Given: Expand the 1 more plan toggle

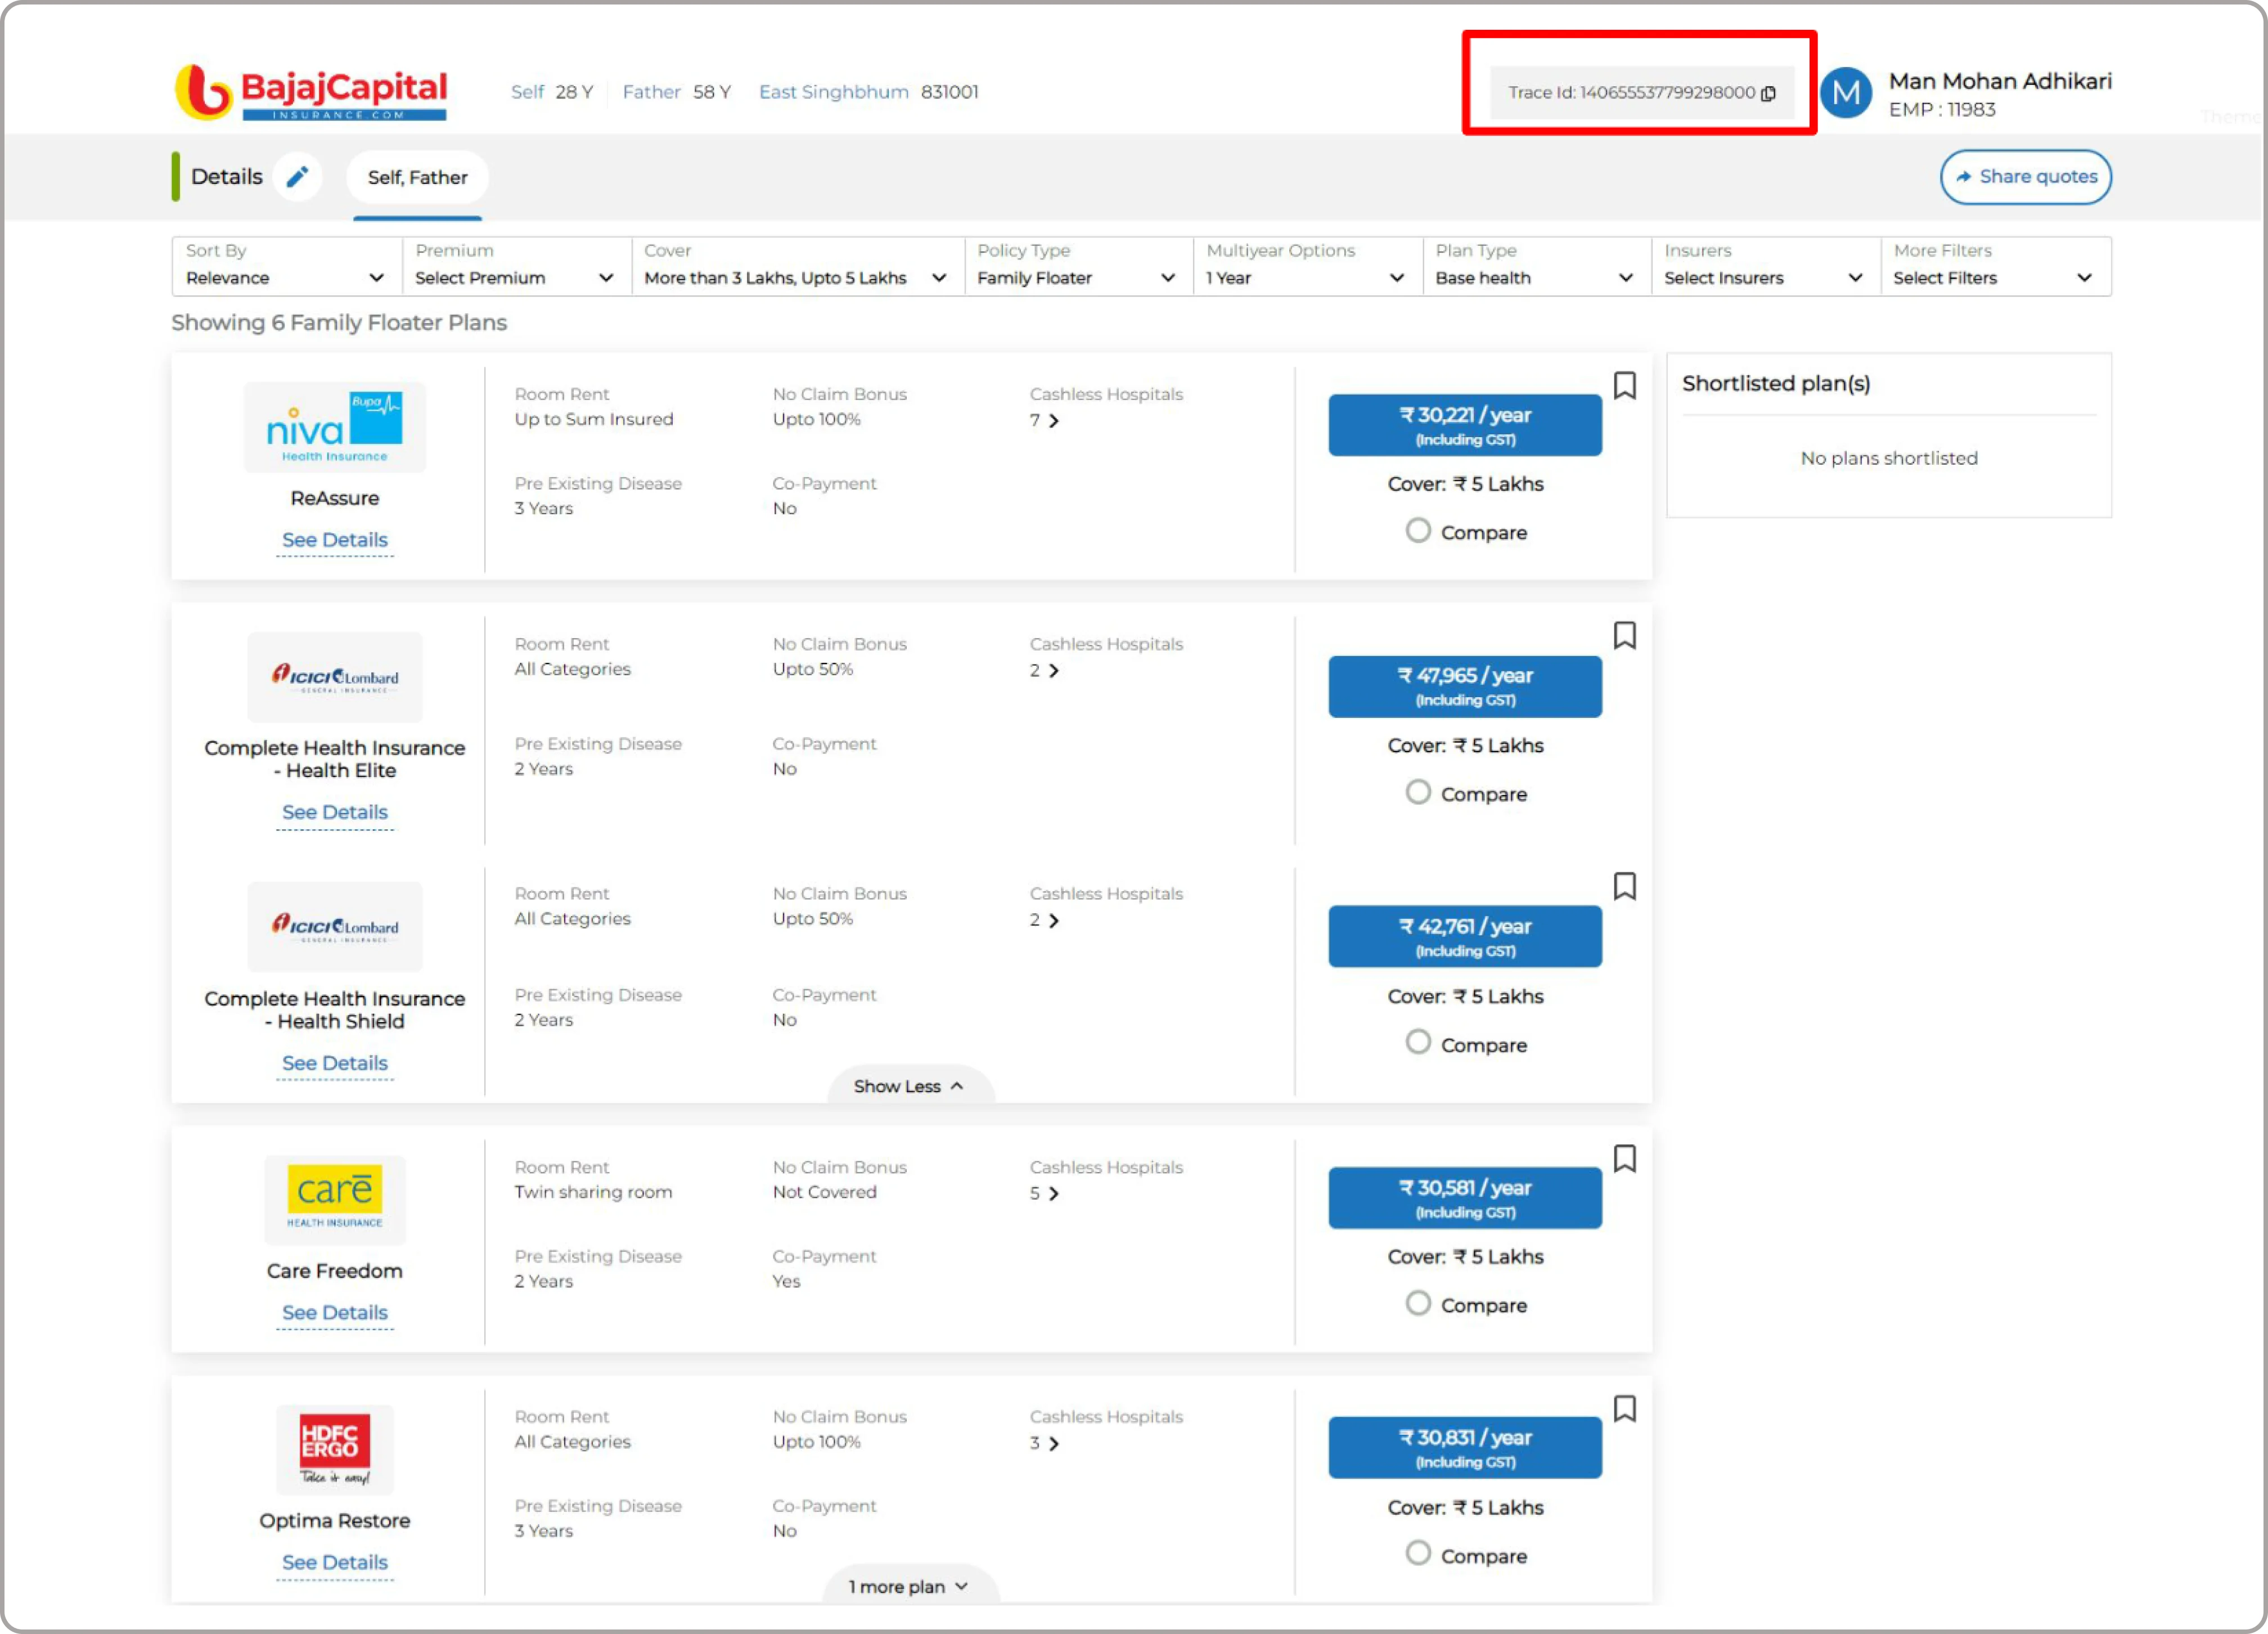Looking at the screenshot, I should coord(910,1587).
